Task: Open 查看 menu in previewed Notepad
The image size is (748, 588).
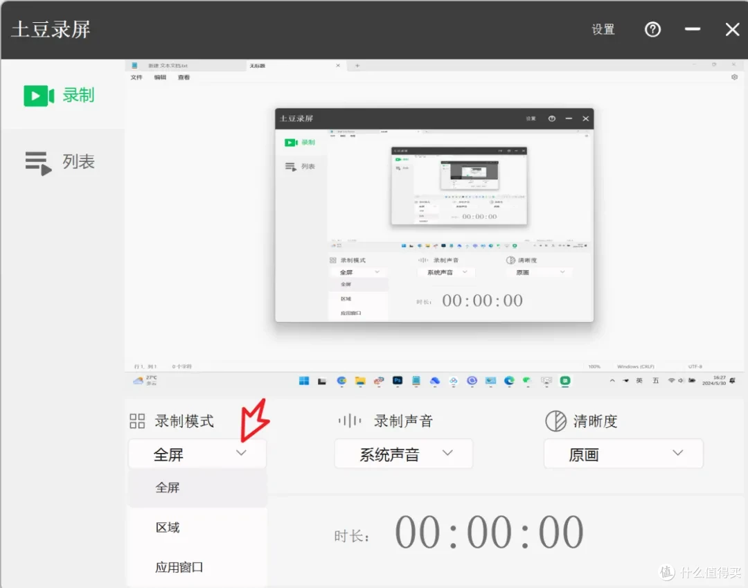Action: [x=184, y=78]
